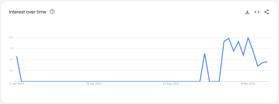Select the dip near 60 before the 100 peak
Screen dimensions: 279x104
pos(243,55)
